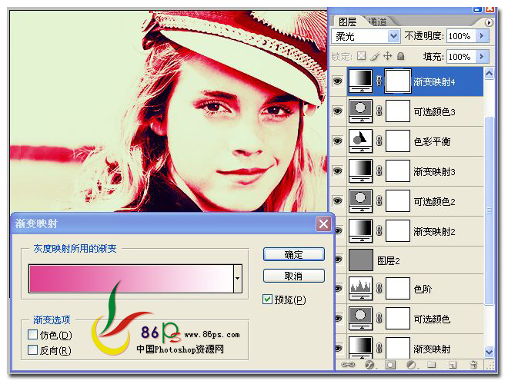
Task: Open the 不透明度 opacity slider arrow
Action: coord(481,36)
